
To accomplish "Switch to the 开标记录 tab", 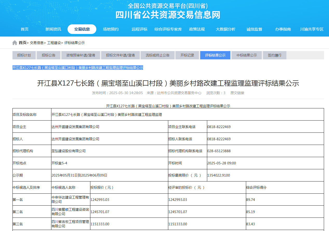I will [x=187, y=55].
